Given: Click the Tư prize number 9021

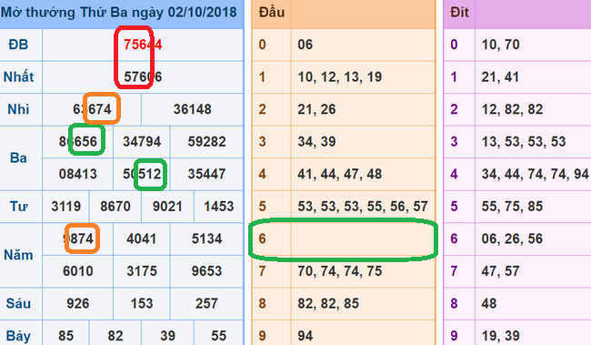Looking at the screenshot, I should 167,207.
